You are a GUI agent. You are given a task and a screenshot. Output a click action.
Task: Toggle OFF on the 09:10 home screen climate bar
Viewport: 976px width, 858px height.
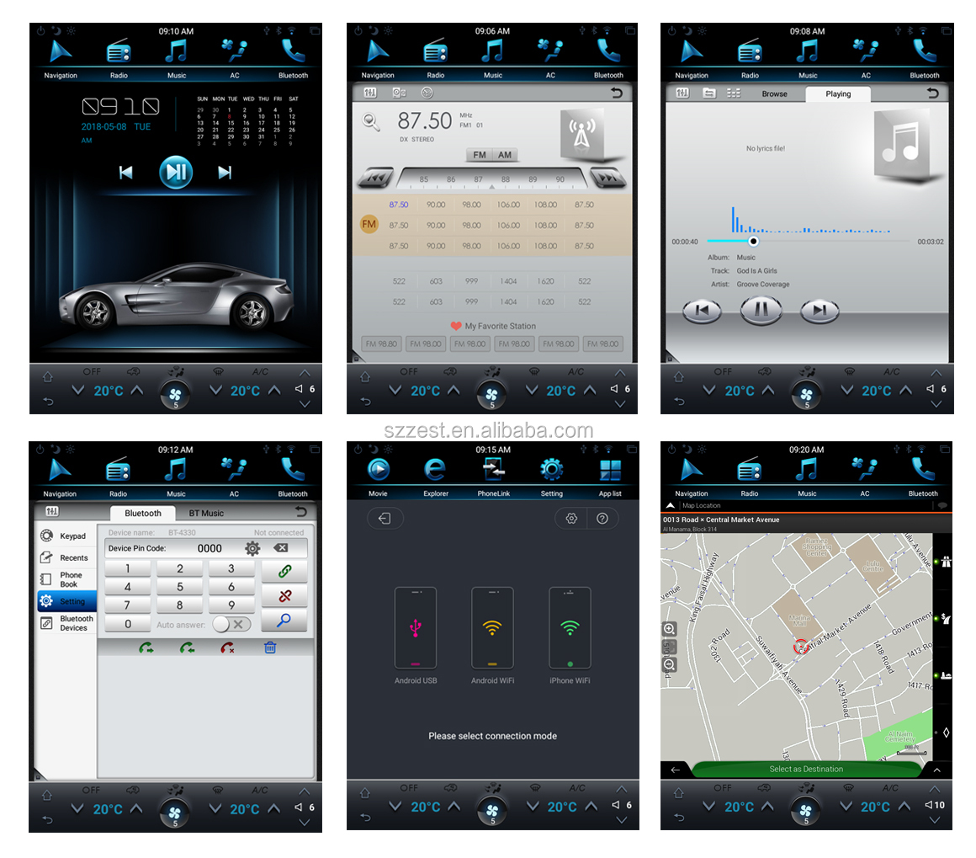(x=92, y=372)
